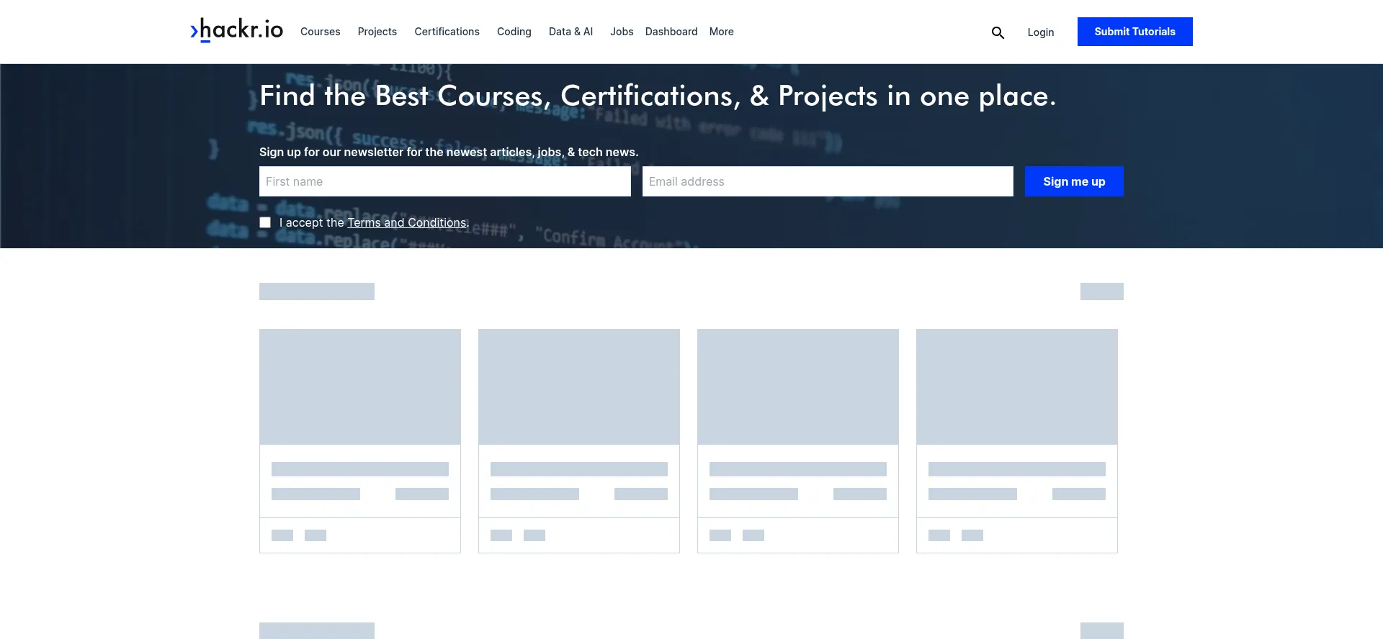
Task: Open search with the magnifying glass icon
Action: tap(998, 32)
